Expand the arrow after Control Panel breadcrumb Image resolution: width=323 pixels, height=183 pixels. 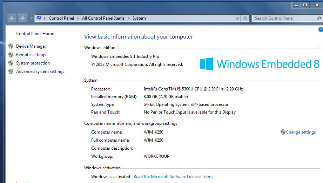click(x=78, y=18)
